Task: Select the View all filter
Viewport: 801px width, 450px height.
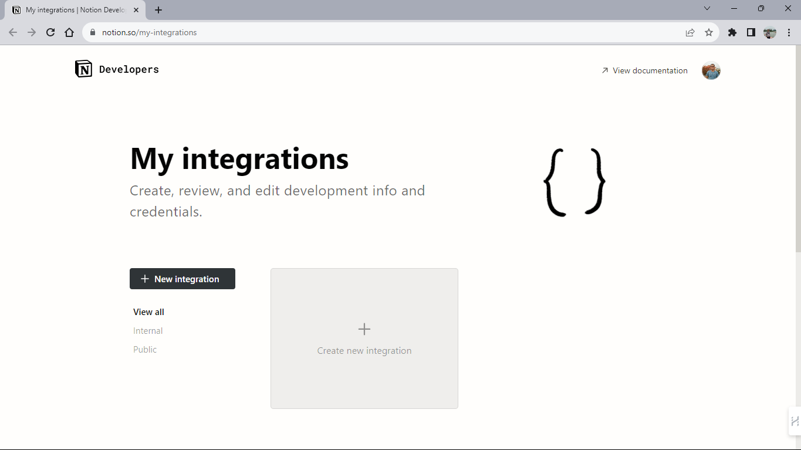Action: point(148,312)
